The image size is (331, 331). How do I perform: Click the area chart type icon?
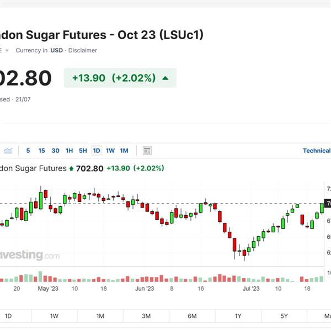coord(8,151)
